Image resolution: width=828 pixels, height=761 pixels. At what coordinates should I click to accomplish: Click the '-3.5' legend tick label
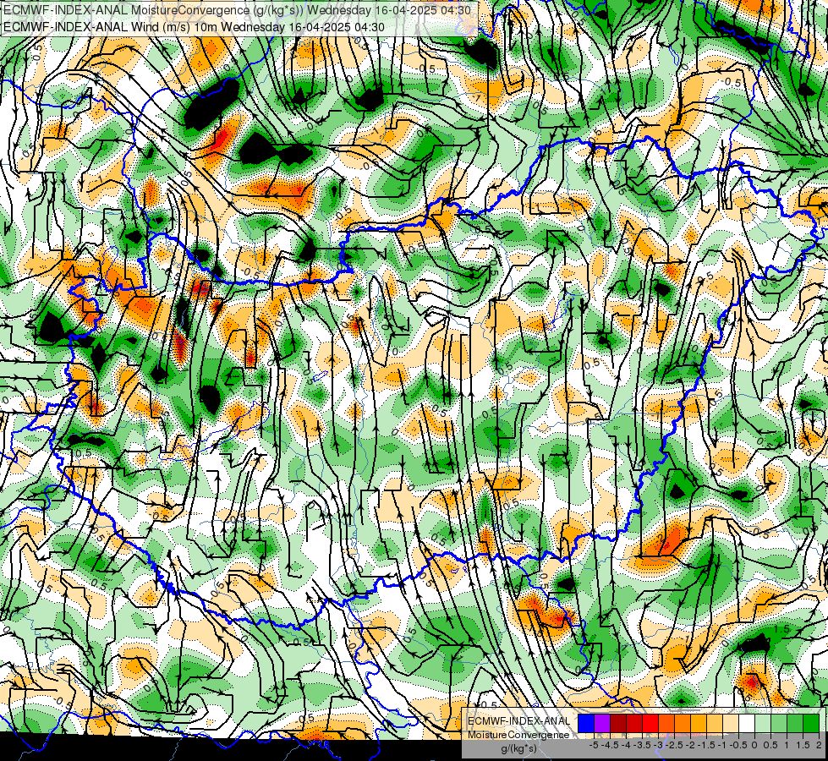tap(643, 745)
